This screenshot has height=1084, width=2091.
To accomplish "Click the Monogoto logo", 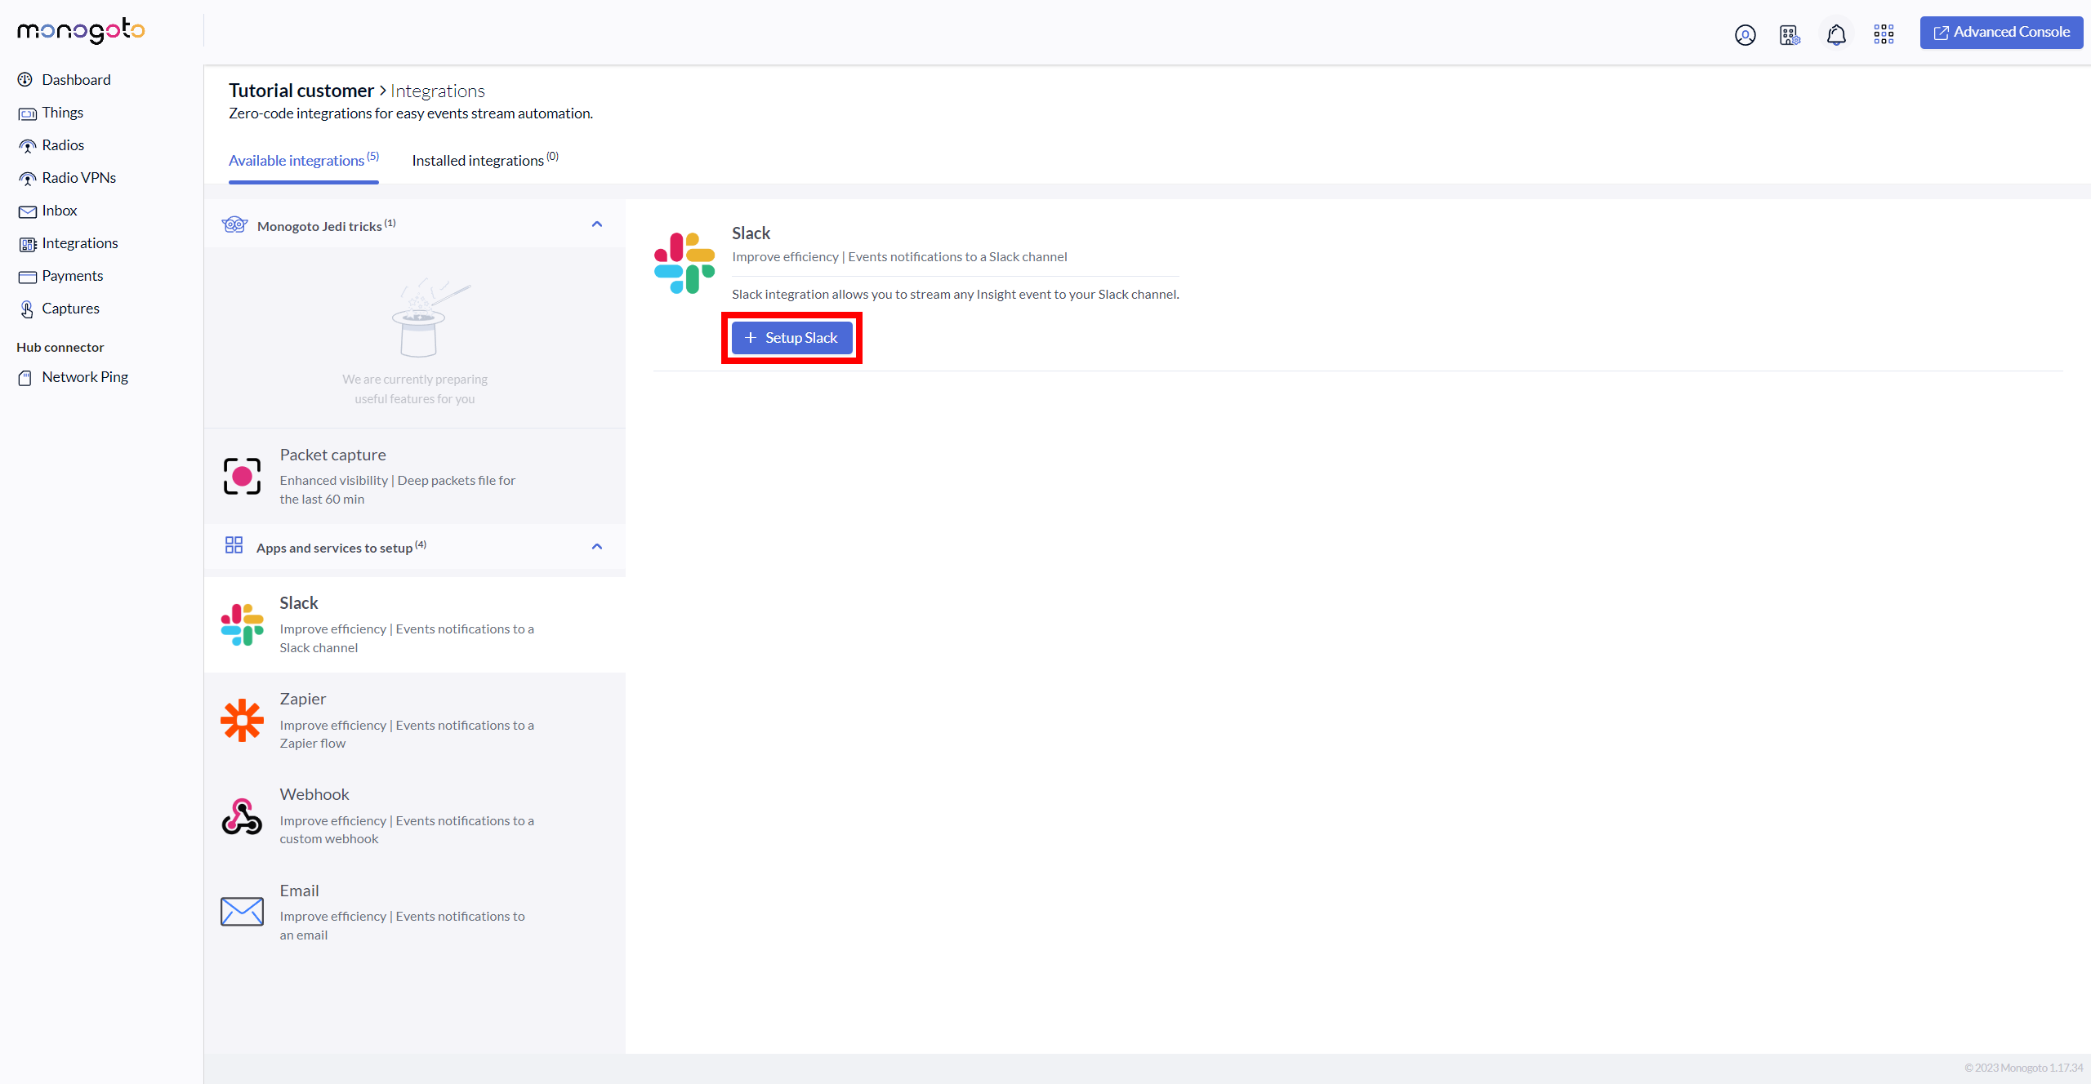I will (x=81, y=31).
